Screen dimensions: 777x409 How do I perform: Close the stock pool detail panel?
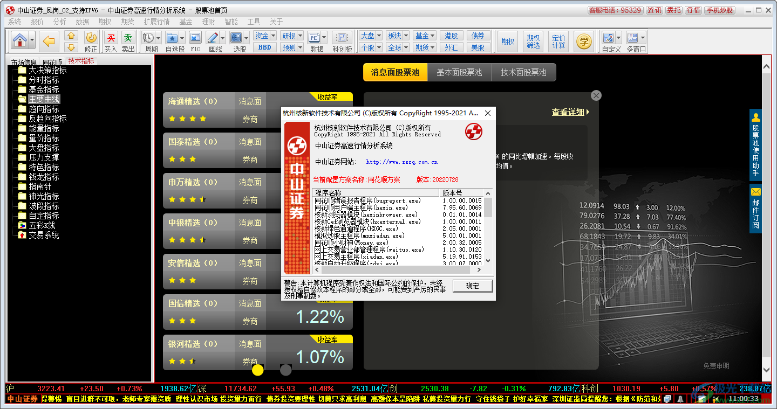click(x=596, y=95)
